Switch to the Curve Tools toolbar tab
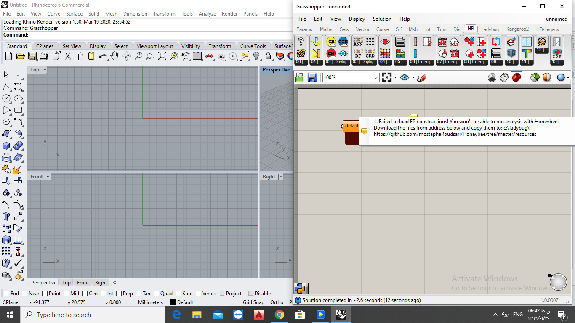 click(253, 46)
